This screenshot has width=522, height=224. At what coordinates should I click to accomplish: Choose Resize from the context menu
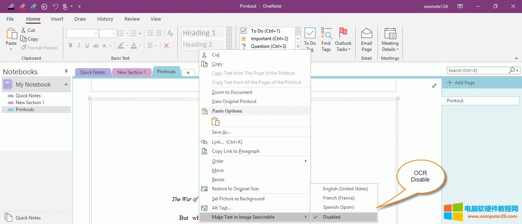click(x=218, y=179)
